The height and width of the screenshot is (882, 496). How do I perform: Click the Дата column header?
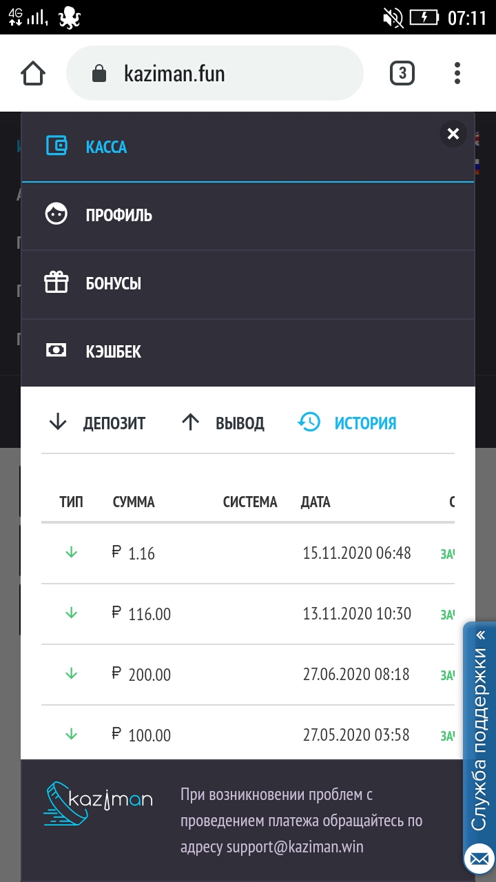(316, 502)
